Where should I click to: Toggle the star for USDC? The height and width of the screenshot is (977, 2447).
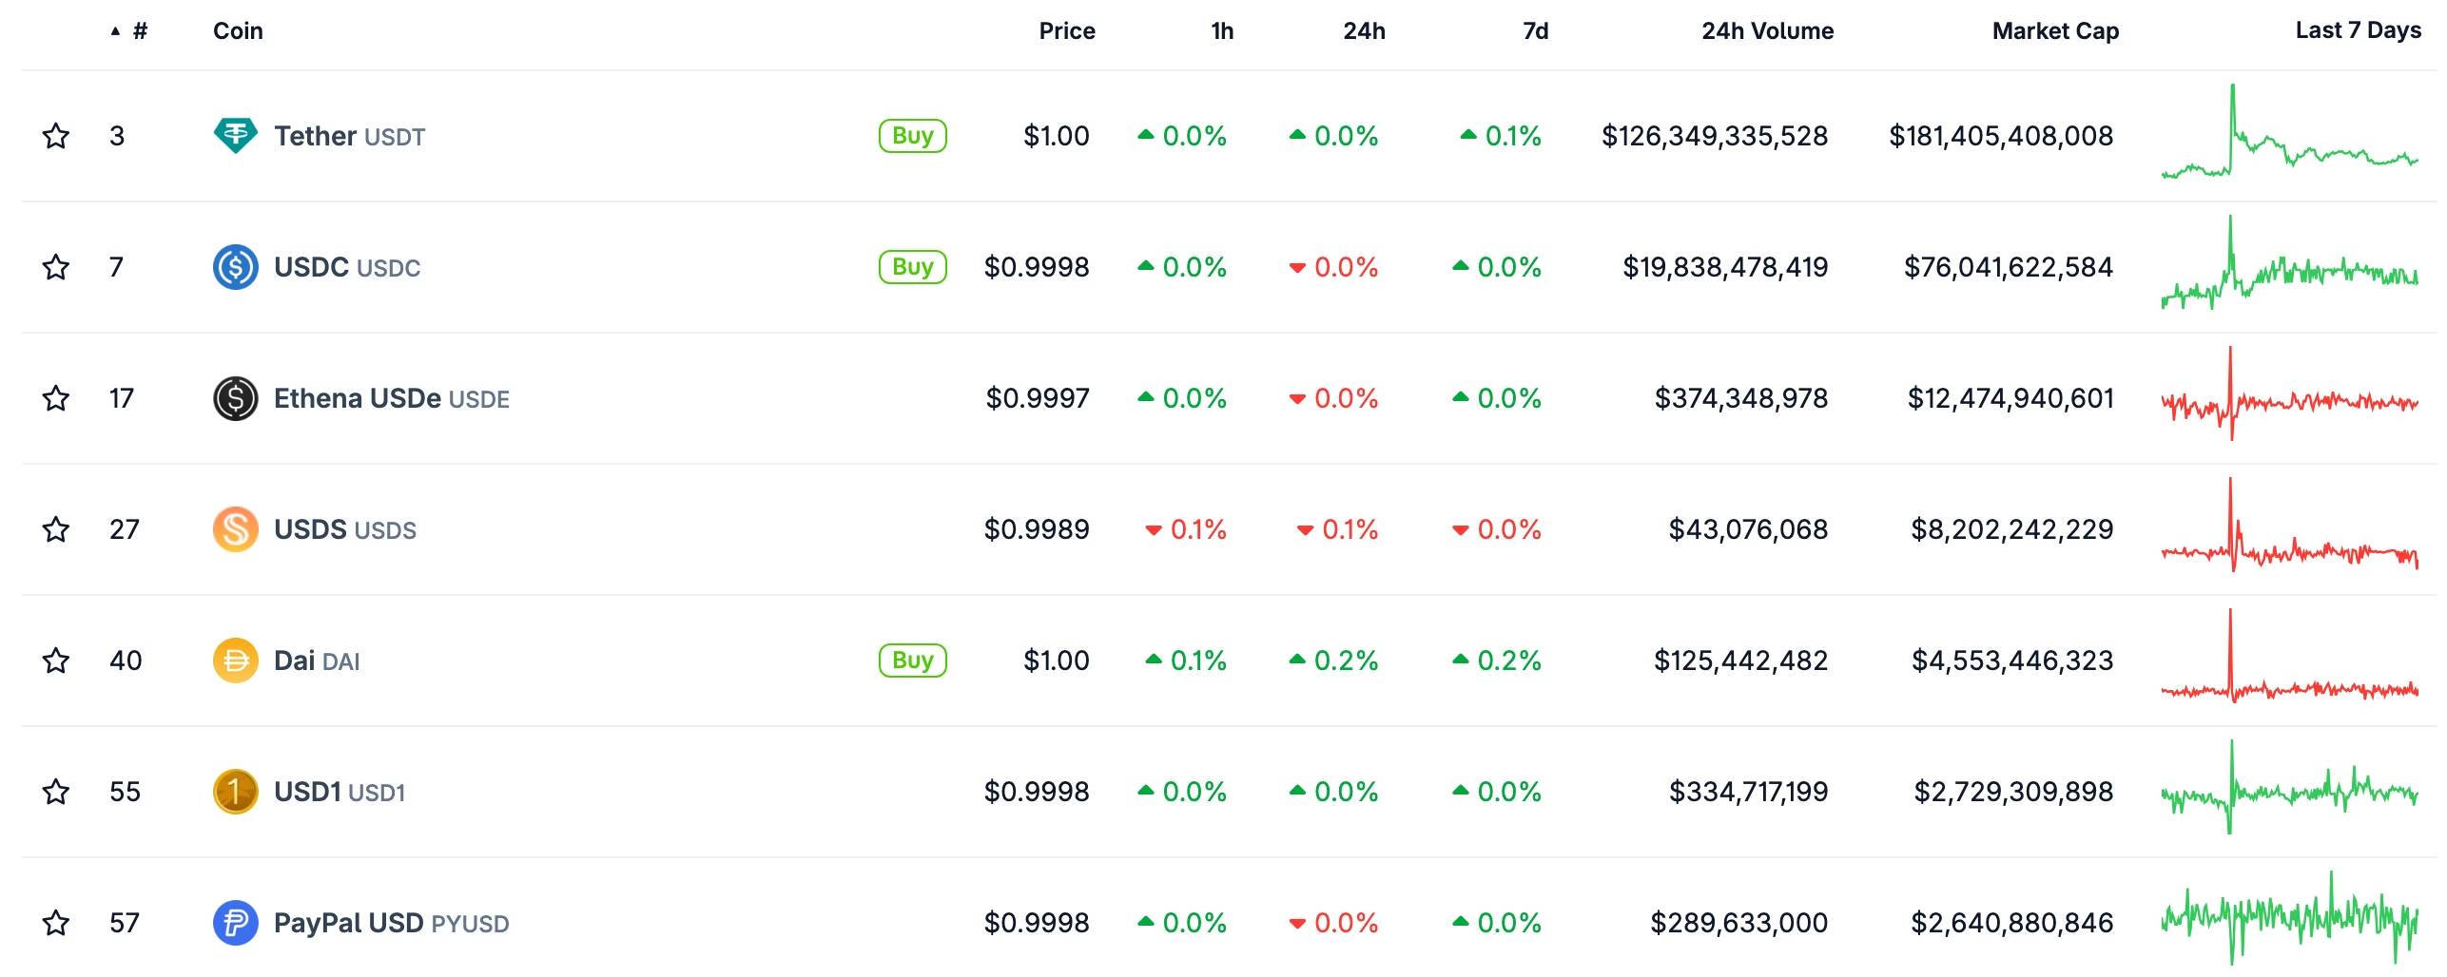[56, 267]
